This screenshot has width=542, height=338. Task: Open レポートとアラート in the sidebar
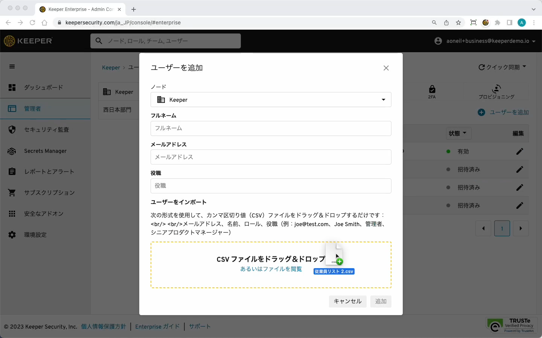49,172
